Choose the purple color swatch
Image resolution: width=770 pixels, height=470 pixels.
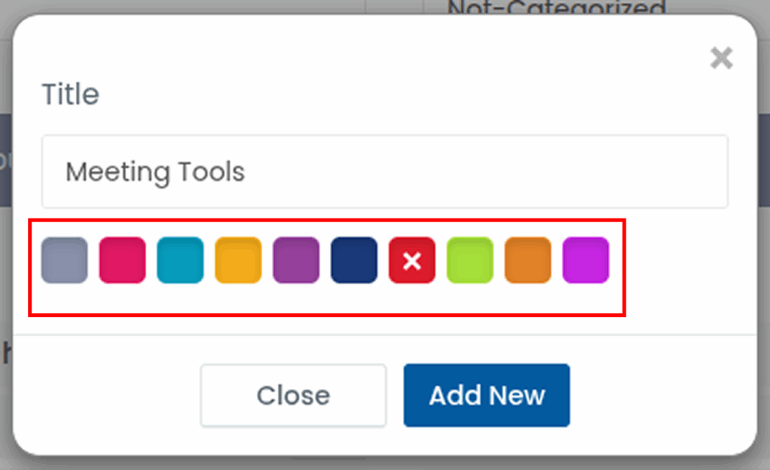pos(296,261)
